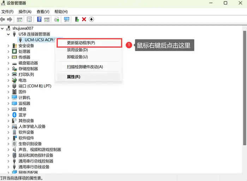247x181 pixels.
Task: Expand the 传感器 category
Action: [x=8, y=57]
